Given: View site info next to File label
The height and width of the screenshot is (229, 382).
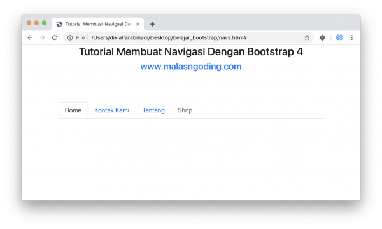Looking at the screenshot, I should (70, 37).
